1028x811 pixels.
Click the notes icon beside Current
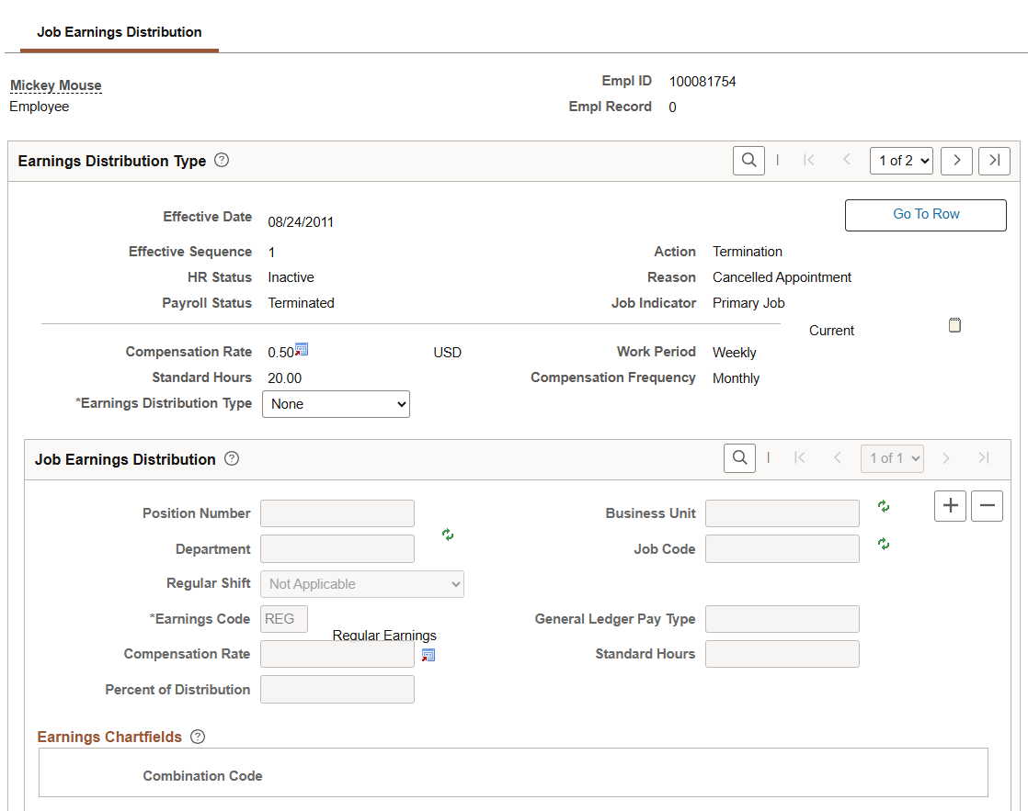954,325
